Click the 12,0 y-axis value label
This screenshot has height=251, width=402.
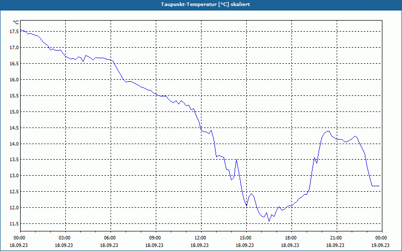[15, 207]
